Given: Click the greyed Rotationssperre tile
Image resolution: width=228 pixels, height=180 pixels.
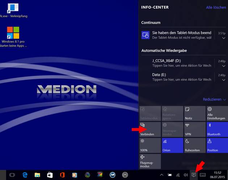Looking at the screenshot, I should point(173,114).
